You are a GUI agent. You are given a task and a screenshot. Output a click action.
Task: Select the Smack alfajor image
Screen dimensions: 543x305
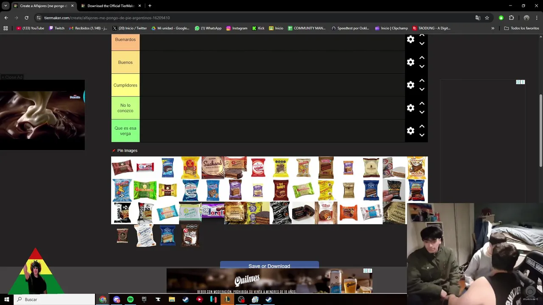tap(348, 213)
